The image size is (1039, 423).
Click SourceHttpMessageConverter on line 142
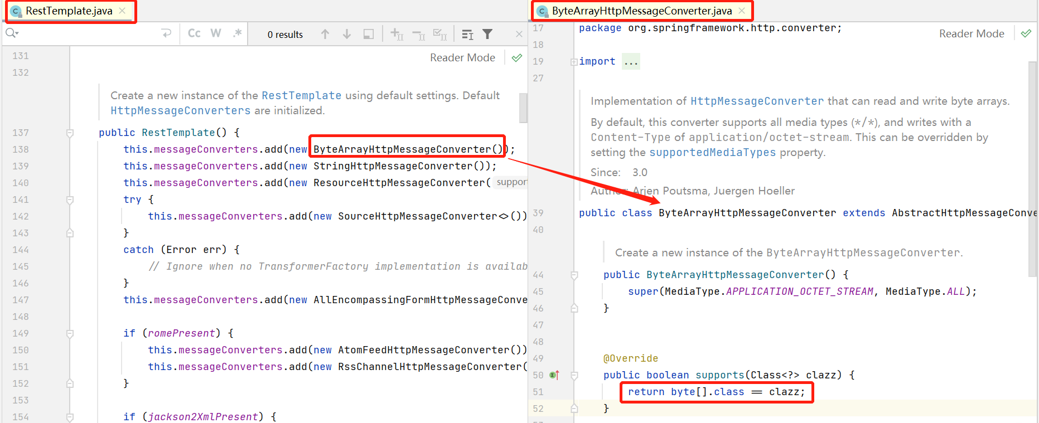[418, 216]
